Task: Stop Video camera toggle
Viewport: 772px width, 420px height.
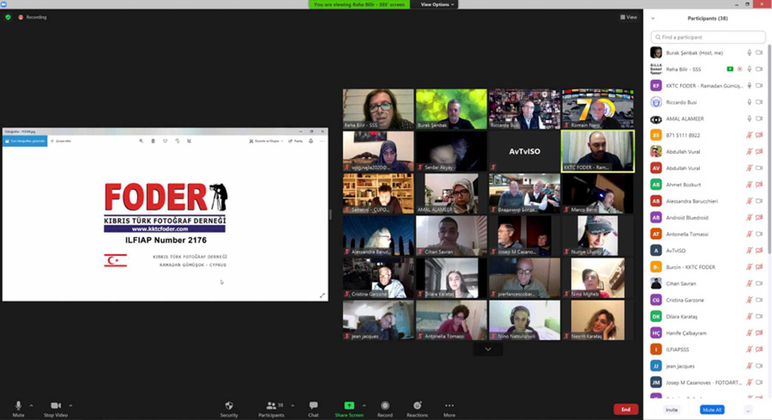Action: click(56, 406)
